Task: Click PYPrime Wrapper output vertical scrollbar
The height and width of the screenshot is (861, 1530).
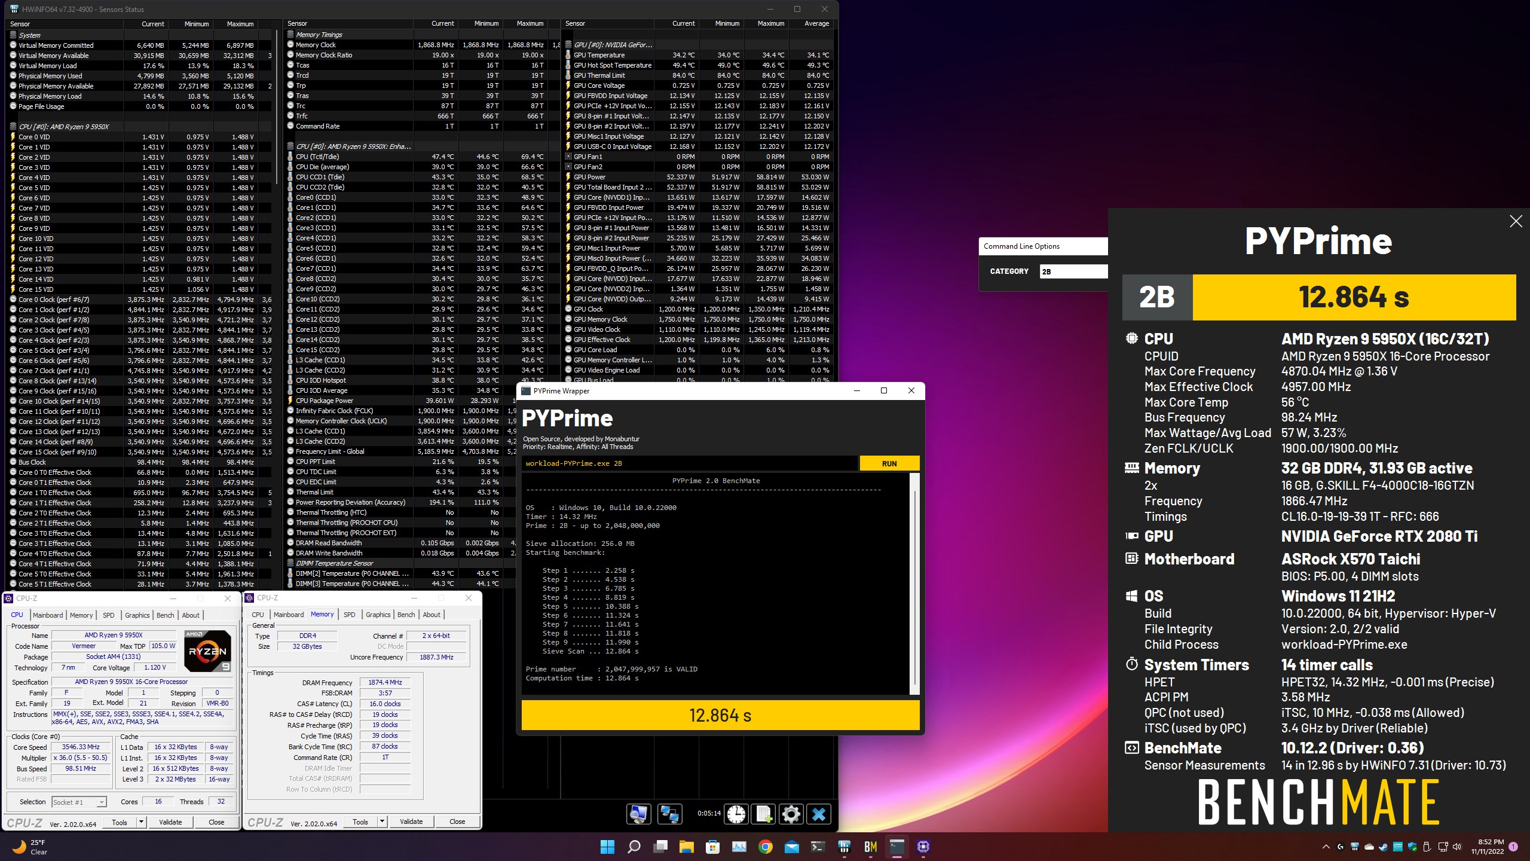Action: tap(914, 583)
